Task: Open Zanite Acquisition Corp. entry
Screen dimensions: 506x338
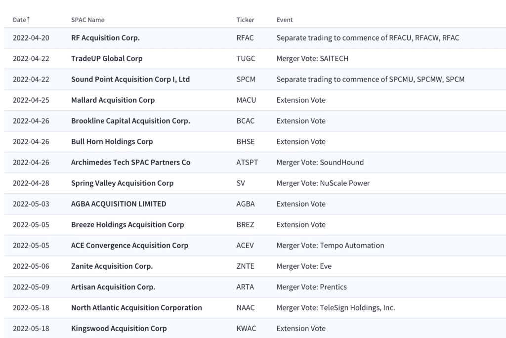Action: pos(112,266)
